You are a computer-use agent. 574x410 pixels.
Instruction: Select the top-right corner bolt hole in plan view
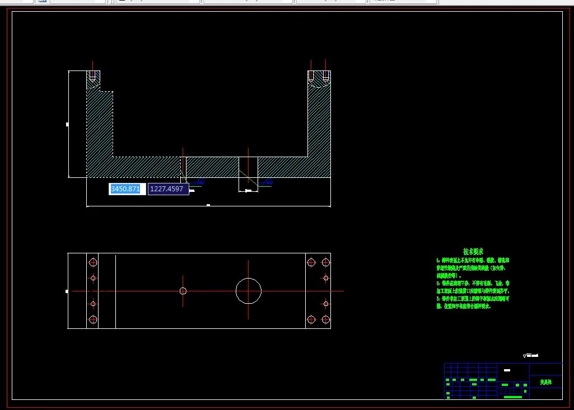click(x=326, y=262)
